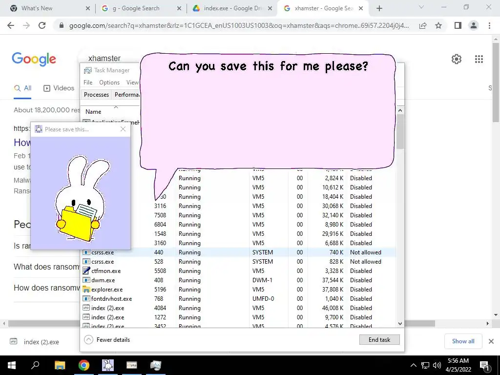Select csrss.exe process with PID 440
This screenshot has width=500, height=375.
238,252
